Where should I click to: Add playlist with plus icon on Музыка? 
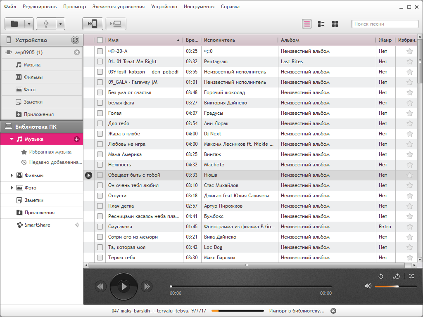[x=77, y=139]
